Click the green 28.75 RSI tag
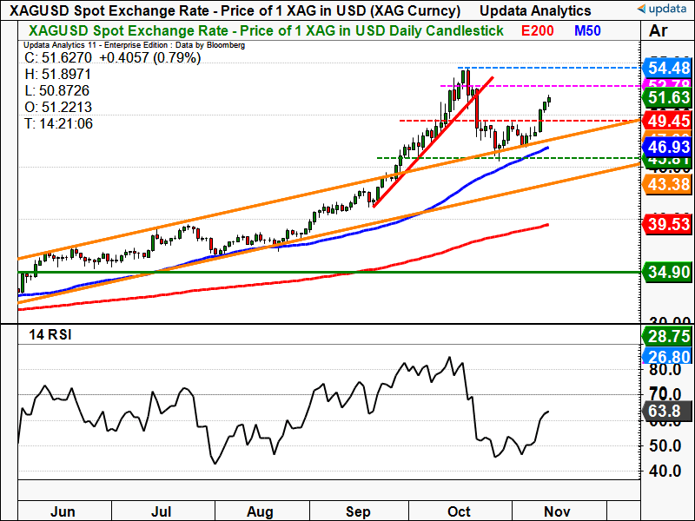 [x=666, y=336]
